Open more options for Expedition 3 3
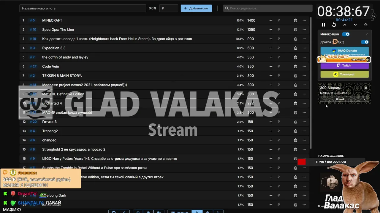The height and width of the screenshot is (213, 380). click(304, 48)
